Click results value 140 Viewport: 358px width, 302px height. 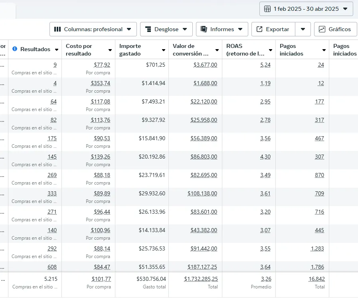[52, 230]
